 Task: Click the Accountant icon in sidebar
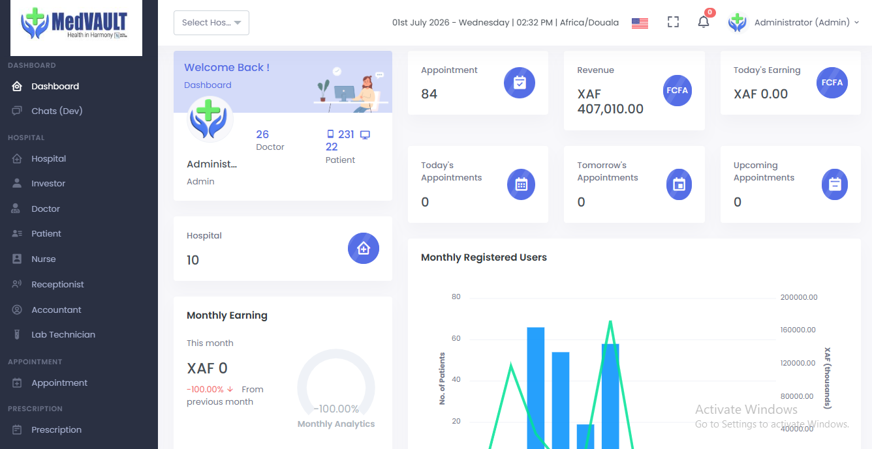tap(18, 310)
